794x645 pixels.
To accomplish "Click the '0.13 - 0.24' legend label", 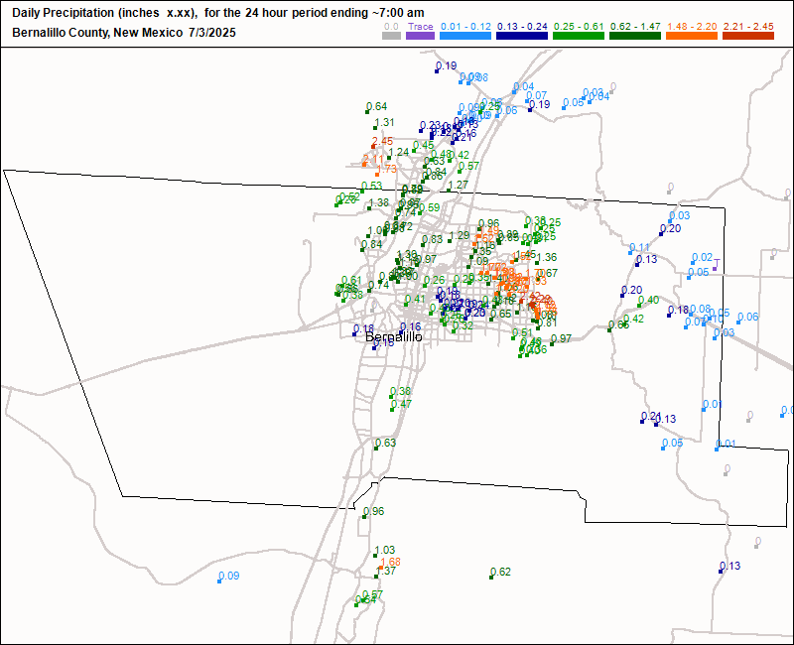I will (523, 27).
